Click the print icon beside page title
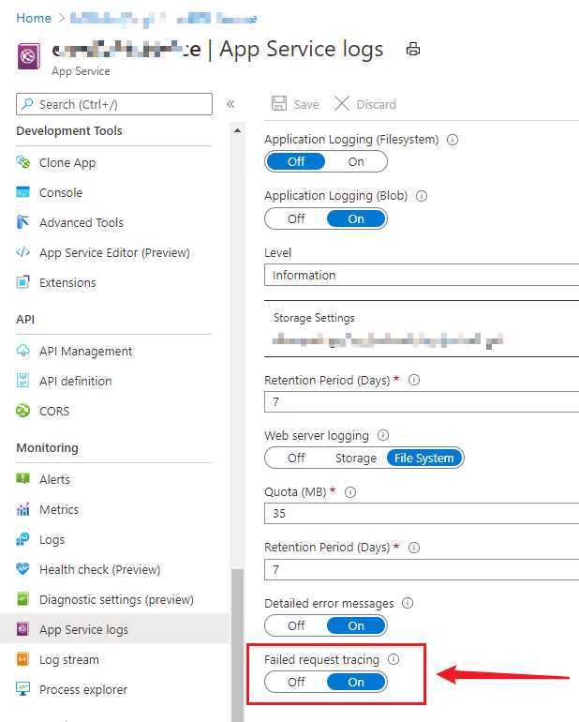Viewport: 579px width, 722px height. [413, 50]
